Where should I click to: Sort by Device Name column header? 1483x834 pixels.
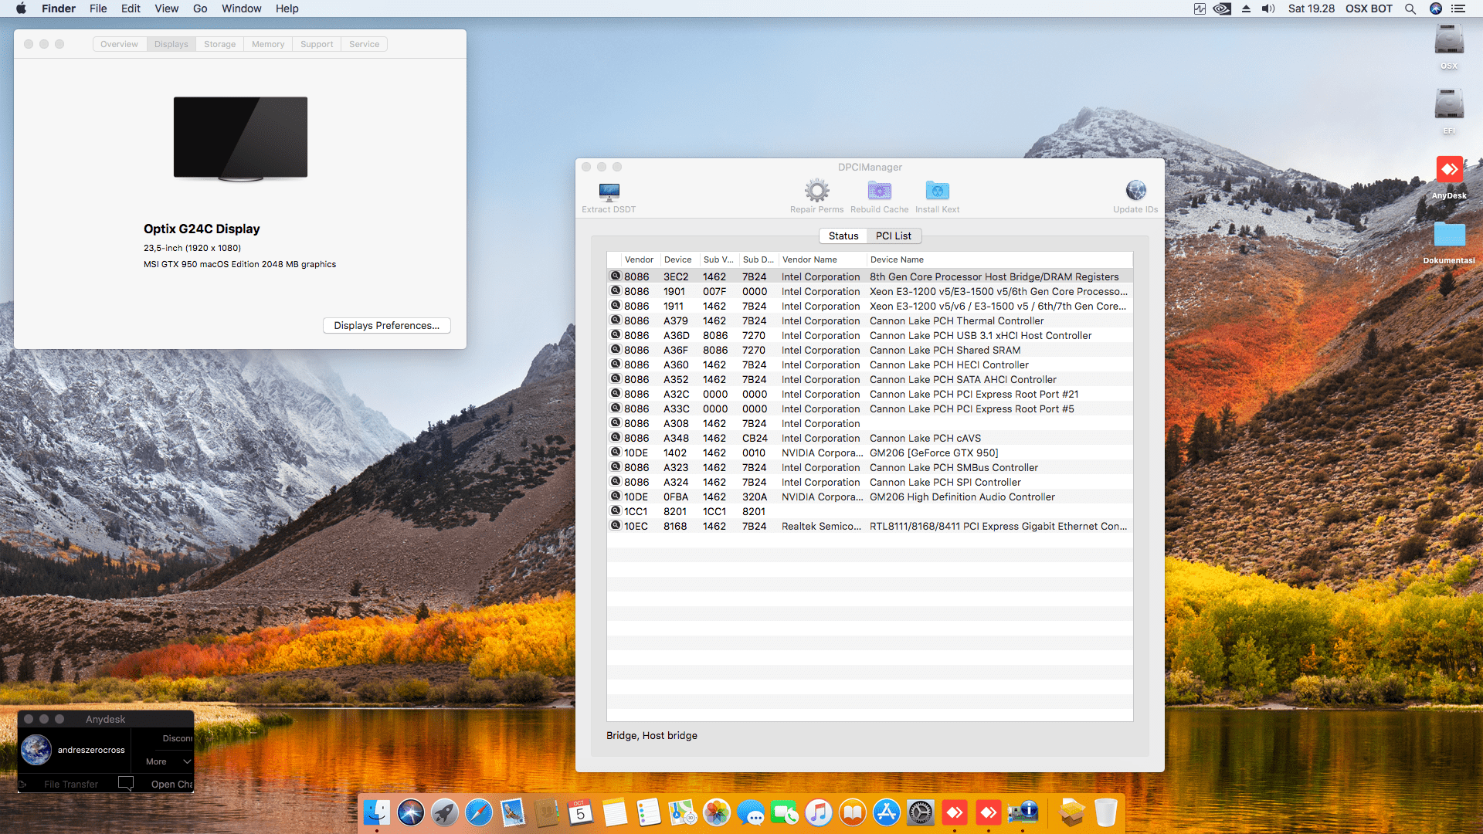(897, 259)
